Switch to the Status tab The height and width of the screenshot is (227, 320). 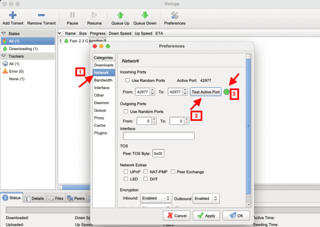pyautogui.click(x=12, y=197)
